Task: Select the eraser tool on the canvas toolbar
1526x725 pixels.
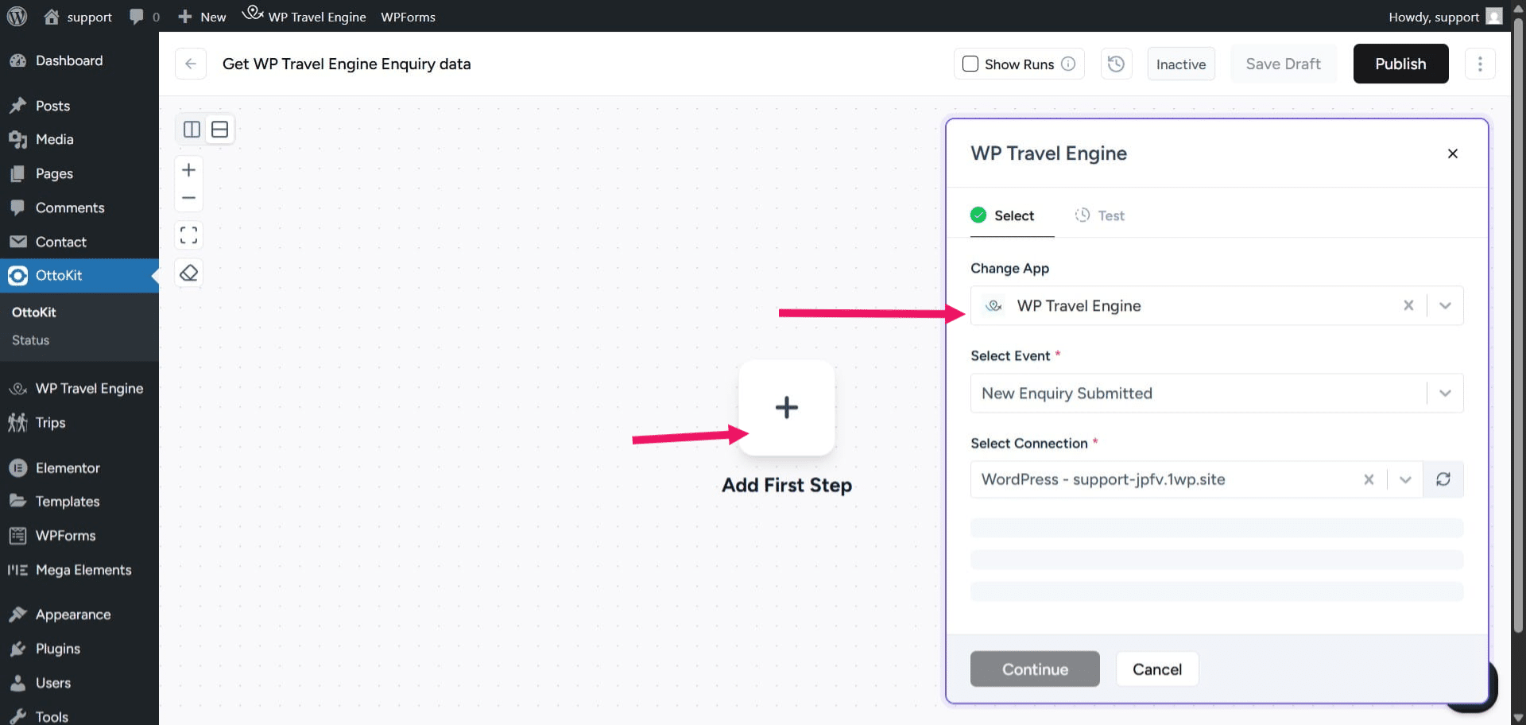Action: [188, 273]
